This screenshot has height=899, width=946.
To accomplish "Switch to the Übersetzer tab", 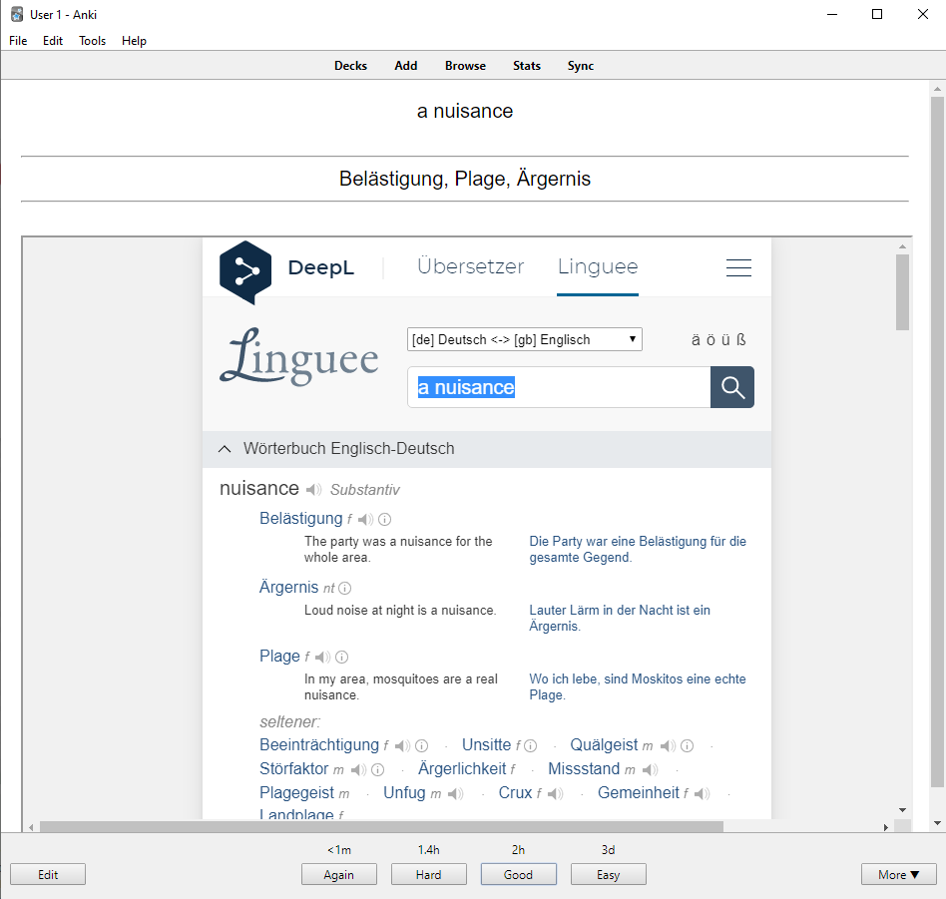I will [471, 266].
